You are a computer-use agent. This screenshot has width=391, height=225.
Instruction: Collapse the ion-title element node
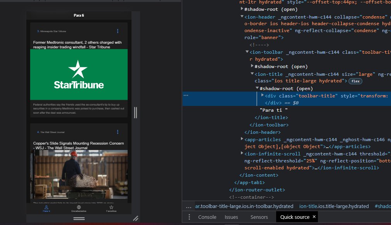tap(252, 74)
